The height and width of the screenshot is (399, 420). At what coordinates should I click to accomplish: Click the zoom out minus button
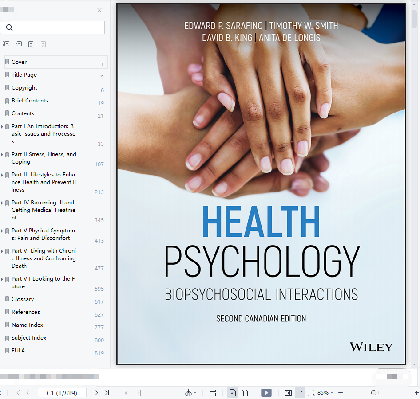341,393
